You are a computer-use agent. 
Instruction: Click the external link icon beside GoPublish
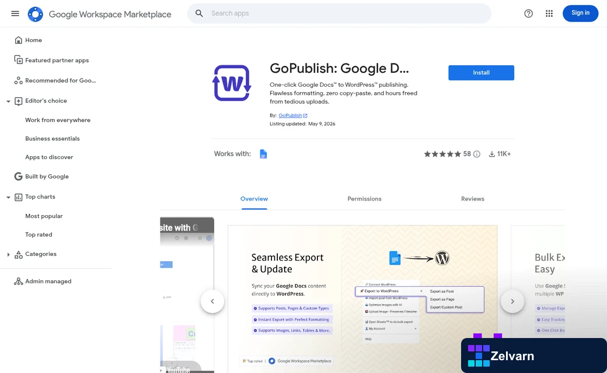305,115
